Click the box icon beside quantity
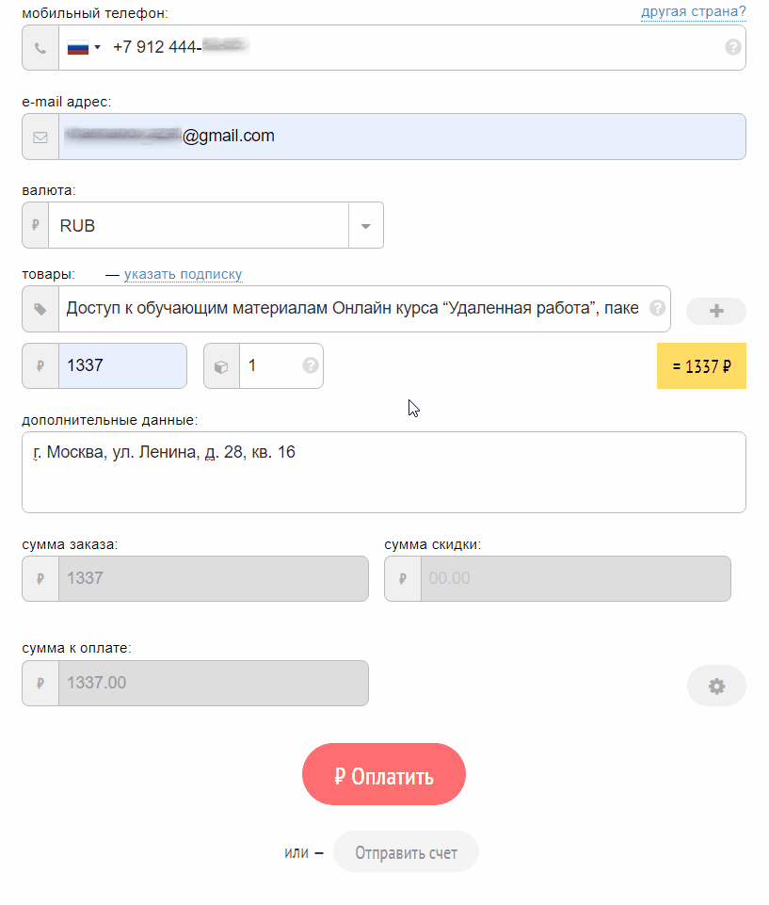 (x=221, y=366)
